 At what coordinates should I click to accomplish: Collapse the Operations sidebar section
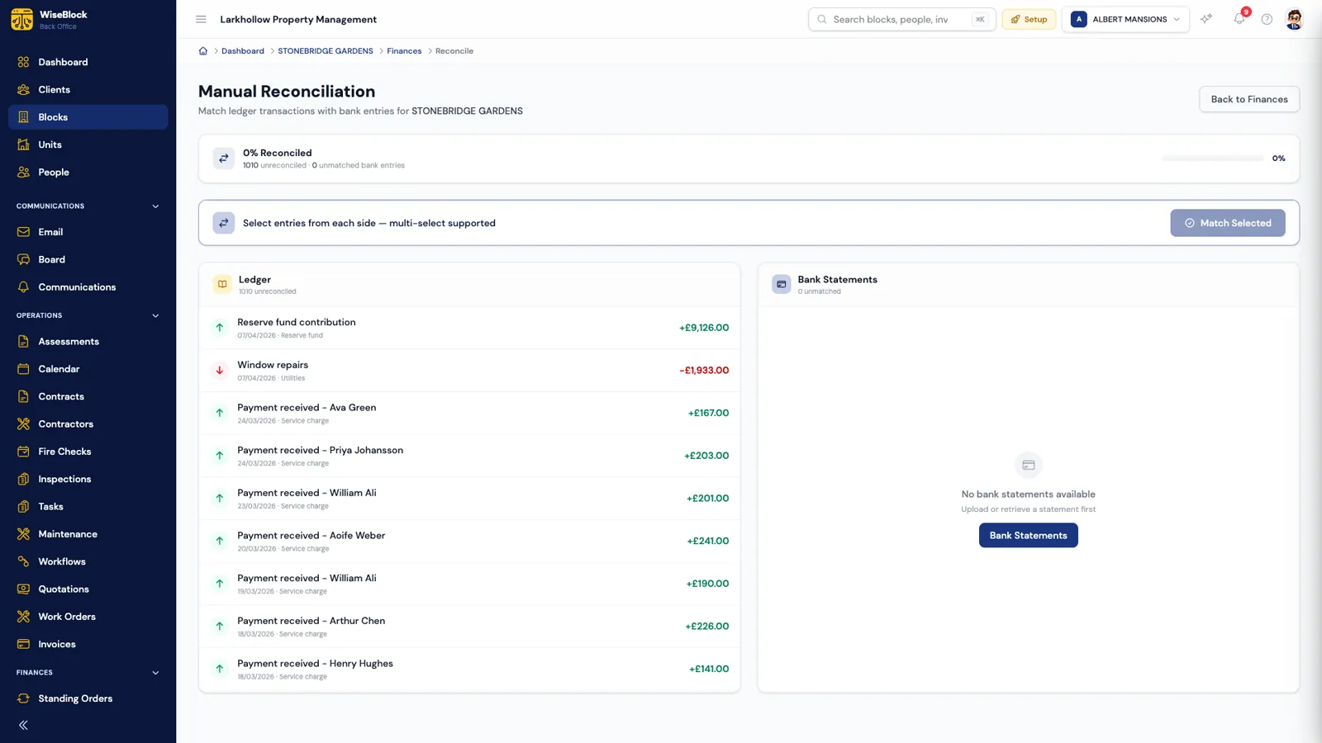pyautogui.click(x=155, y=315)
